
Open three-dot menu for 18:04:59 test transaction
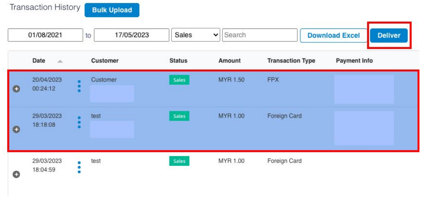pos(79,167)
